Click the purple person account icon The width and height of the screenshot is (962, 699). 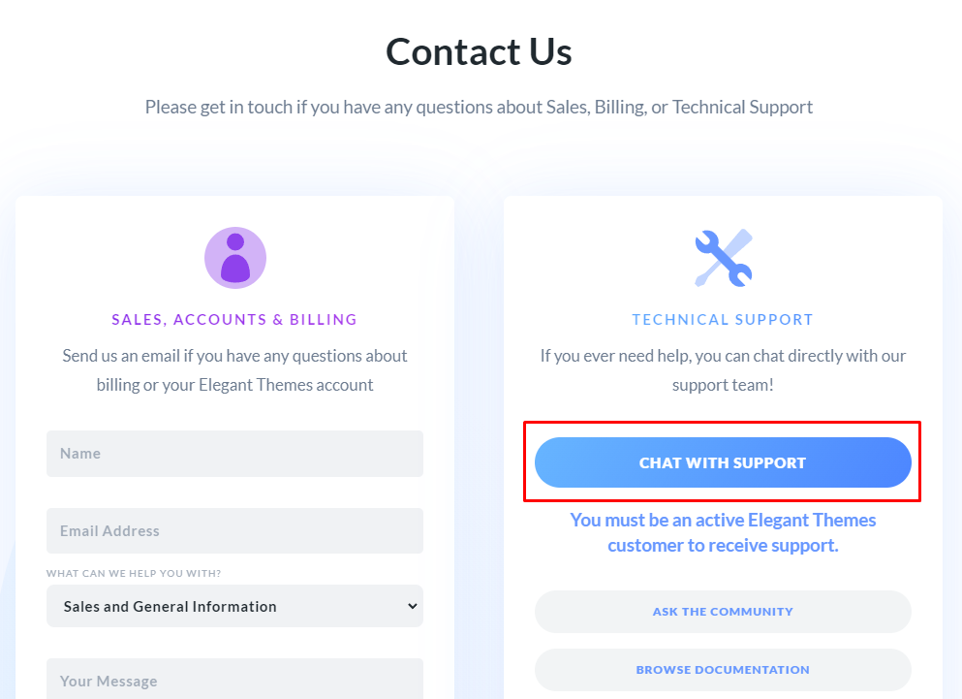coord(235,258)
